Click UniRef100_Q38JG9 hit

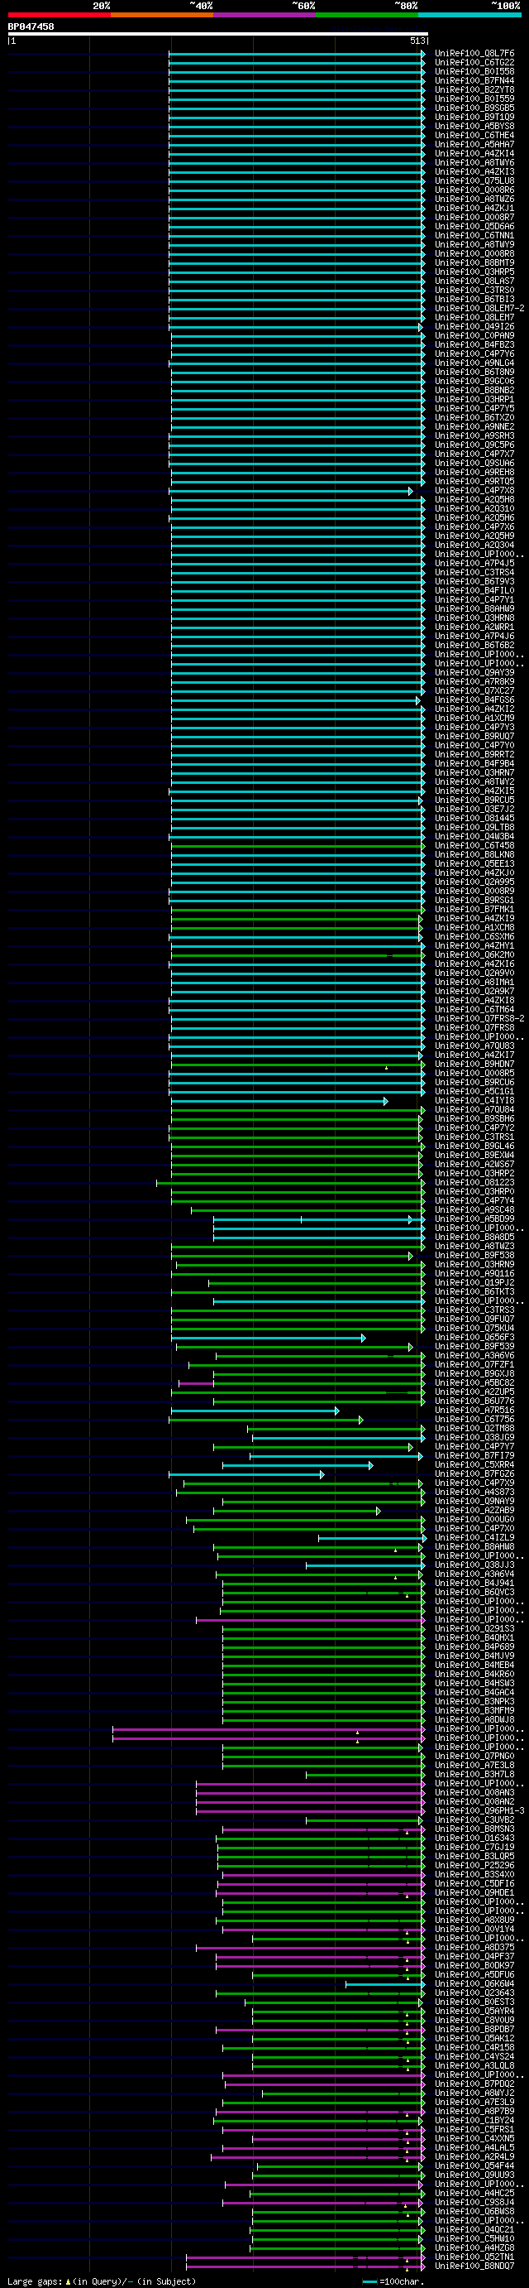[474, 1437]
